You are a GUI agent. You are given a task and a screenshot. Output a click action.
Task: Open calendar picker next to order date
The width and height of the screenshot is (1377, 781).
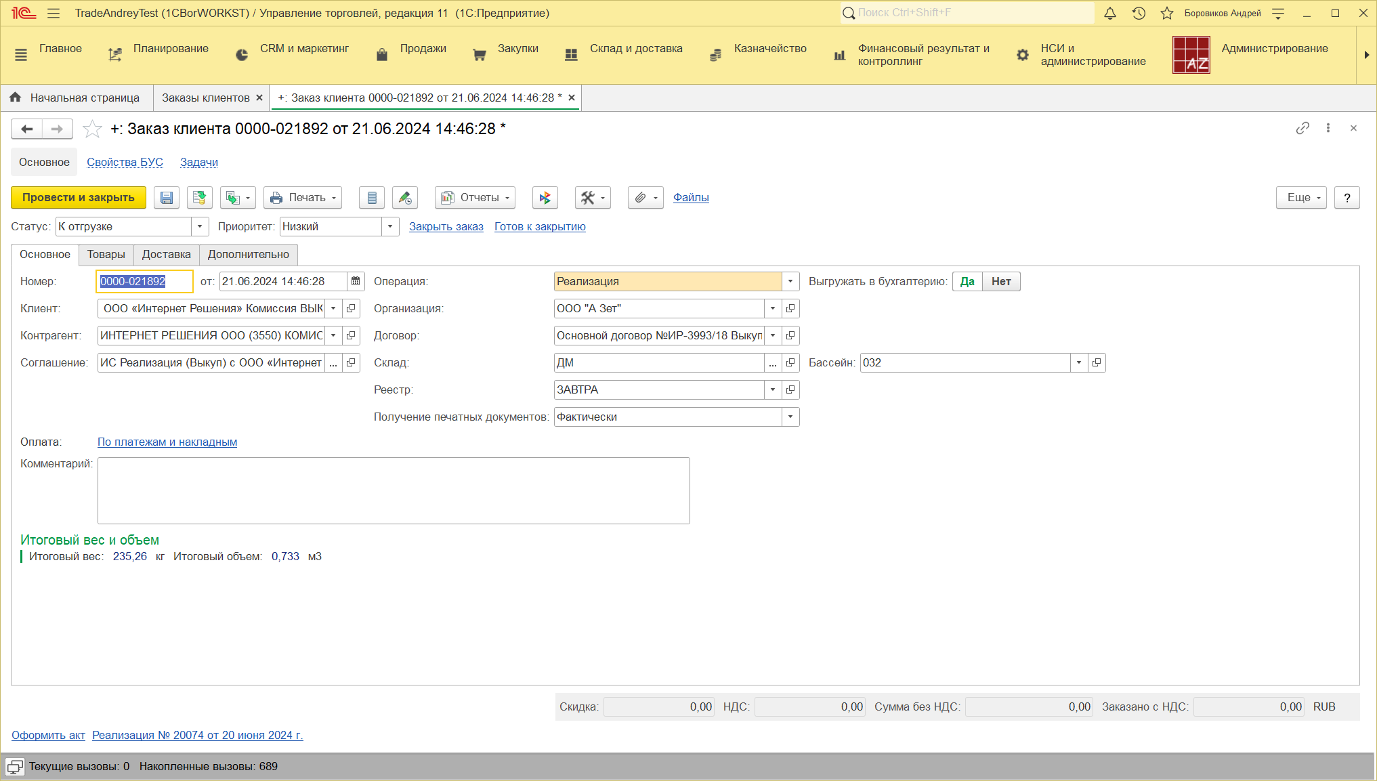pyautogui.click(x=356, y=281)
